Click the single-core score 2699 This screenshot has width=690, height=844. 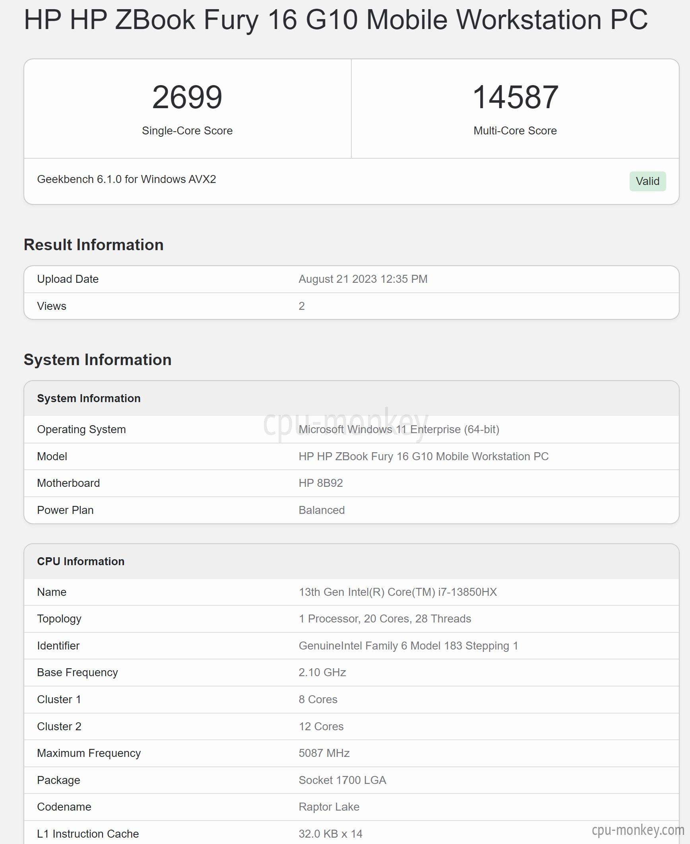[x=187, y=97]
